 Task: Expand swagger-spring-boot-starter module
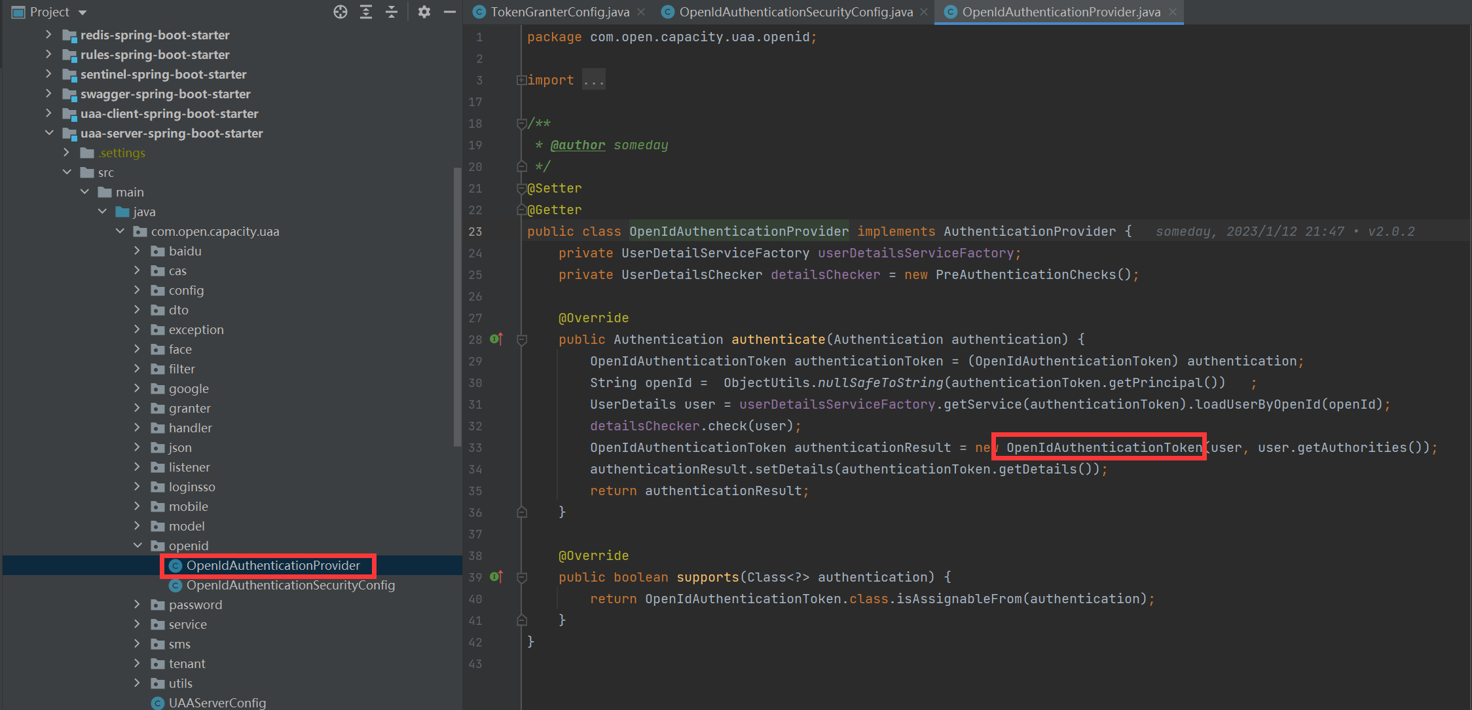tap(48, 93)
